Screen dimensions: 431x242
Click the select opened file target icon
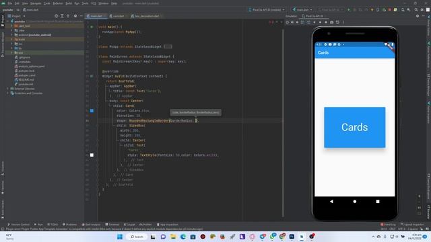coord(56,16)
